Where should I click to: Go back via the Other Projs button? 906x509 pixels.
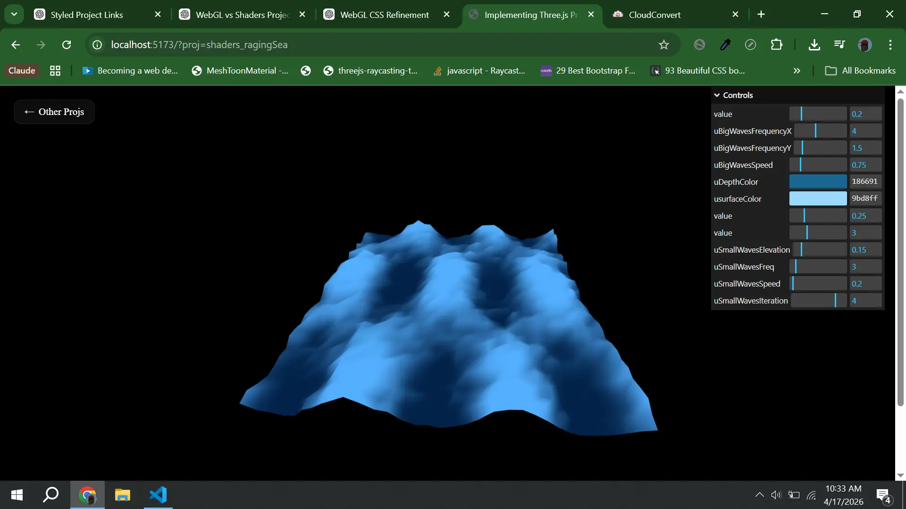point(54,112)
